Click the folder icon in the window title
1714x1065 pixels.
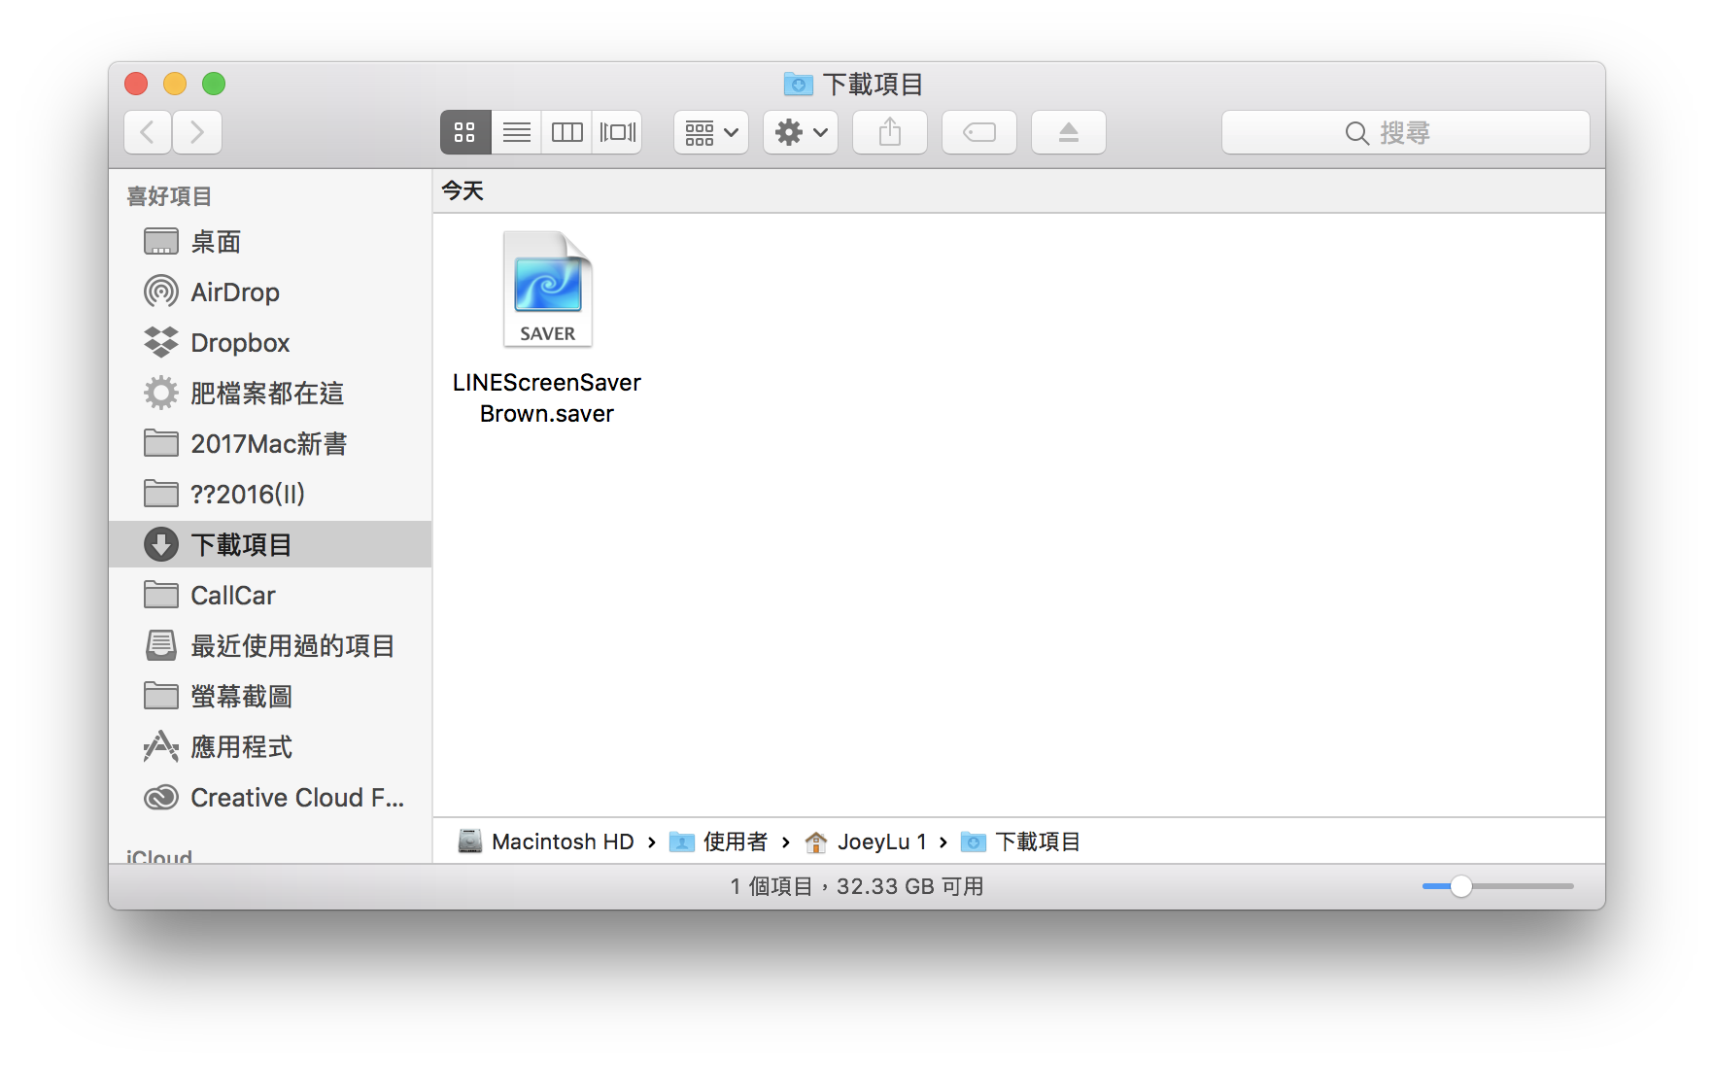[799, 84]
